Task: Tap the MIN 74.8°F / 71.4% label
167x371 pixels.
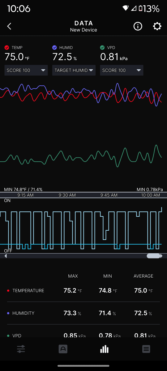Action: pos(23,190)
